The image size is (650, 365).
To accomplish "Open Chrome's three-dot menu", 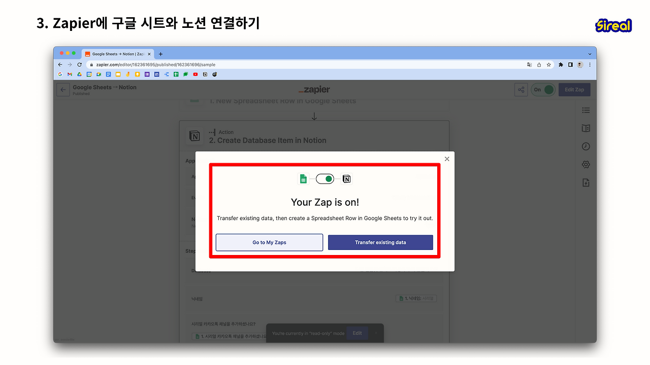I will pyautogui.click(x=590, y=65).
